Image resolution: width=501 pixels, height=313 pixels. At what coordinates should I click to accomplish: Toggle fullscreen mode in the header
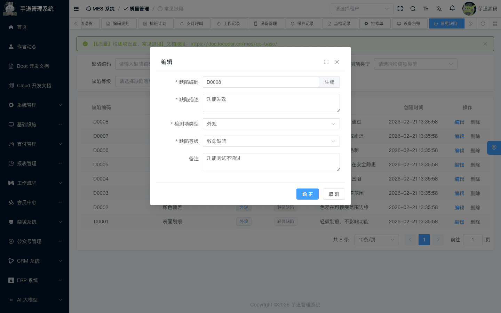click(x=400, y=8)
